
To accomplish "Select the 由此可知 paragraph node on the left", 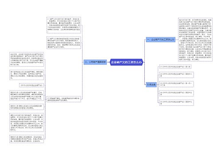I will (x=27, y=60).
